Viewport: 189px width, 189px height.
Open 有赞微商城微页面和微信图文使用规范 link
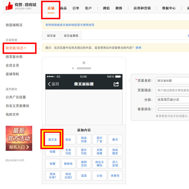[70, 25]
